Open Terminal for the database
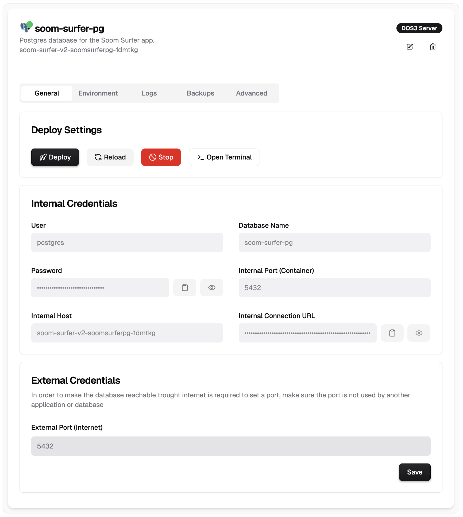The width and height of the screenshot is (463, 517). coord(224,157)
